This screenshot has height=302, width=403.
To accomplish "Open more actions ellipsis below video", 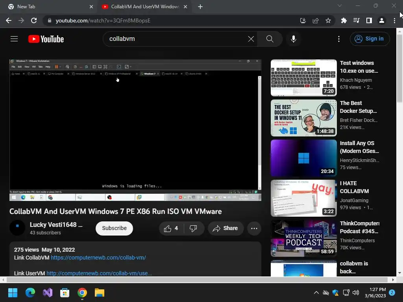I will 254,228.
